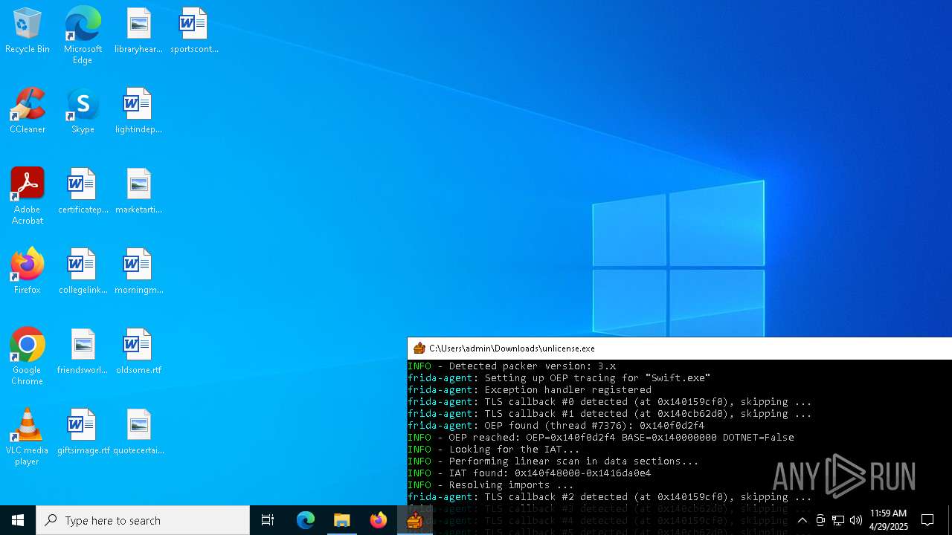Viewport: 952px width, 535px height.
Task: Select the giftsimage.rtf document icon
Action: pos(83,432)
